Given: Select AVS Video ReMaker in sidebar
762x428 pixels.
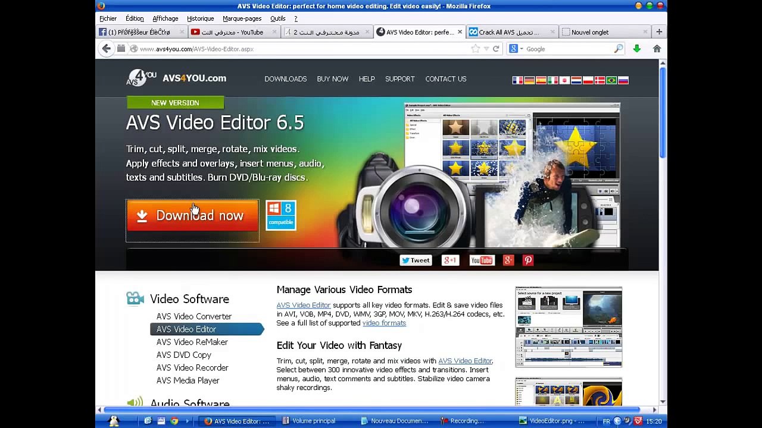Looking at the screenshot, I should coord(192,342).
